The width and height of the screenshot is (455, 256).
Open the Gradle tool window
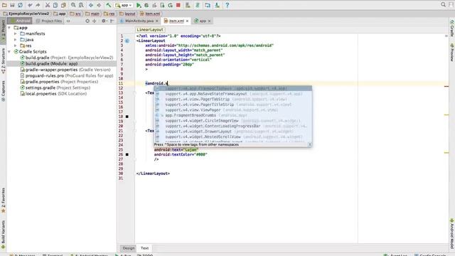(x=452, y=28)
